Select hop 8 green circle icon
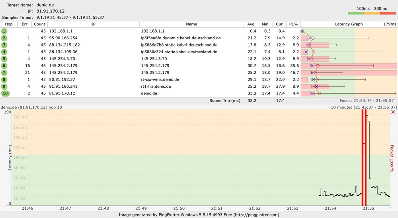 [4, 79]
